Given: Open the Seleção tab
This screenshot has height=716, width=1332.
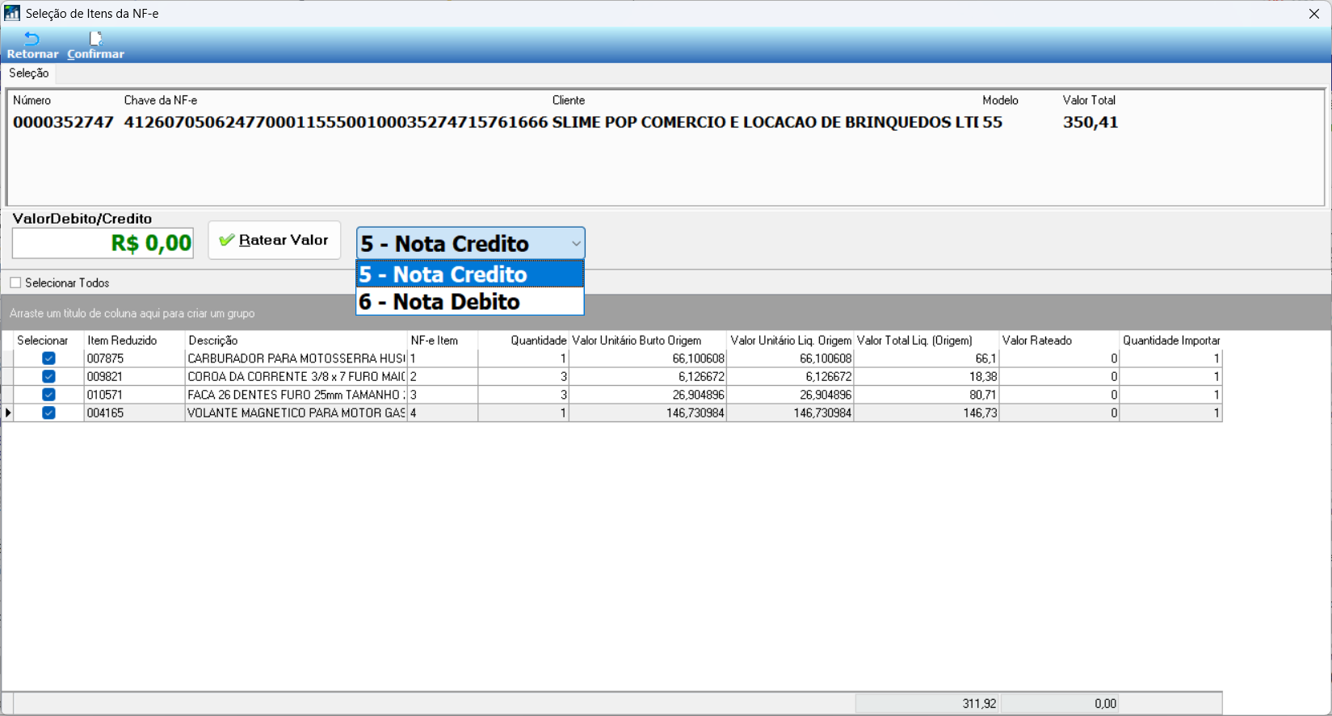Looking at the screenshot, I should click(x=29, y=73).
